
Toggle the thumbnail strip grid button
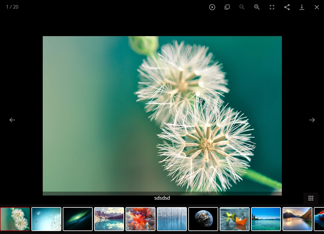point(311,198)
